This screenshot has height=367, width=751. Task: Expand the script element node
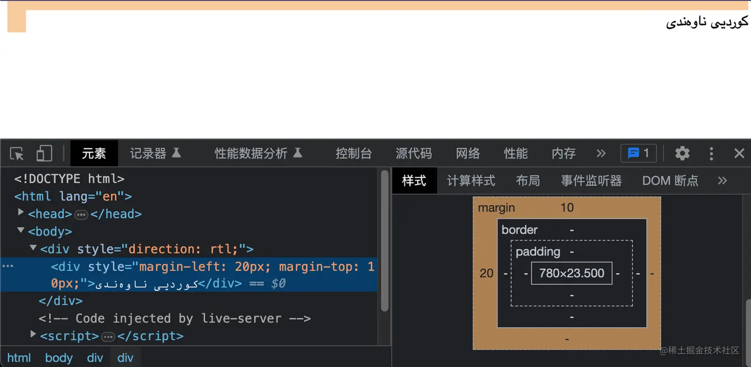tap(33, 334)
